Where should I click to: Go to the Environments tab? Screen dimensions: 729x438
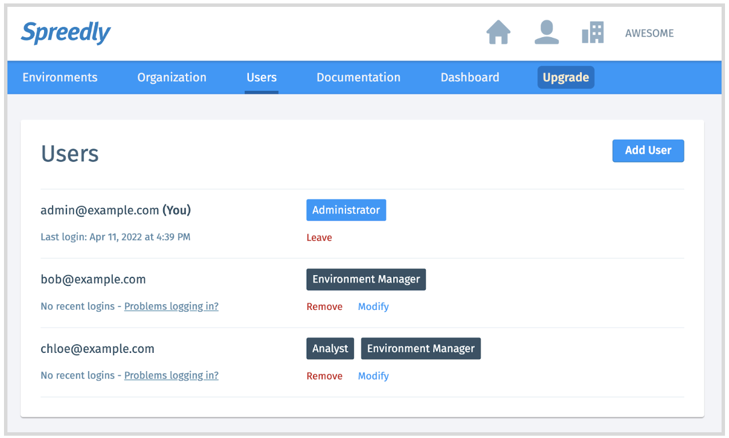click(60, 77)
